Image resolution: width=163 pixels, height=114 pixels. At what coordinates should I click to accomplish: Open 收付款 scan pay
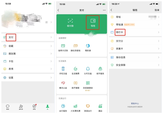click(x=70, y=23)
